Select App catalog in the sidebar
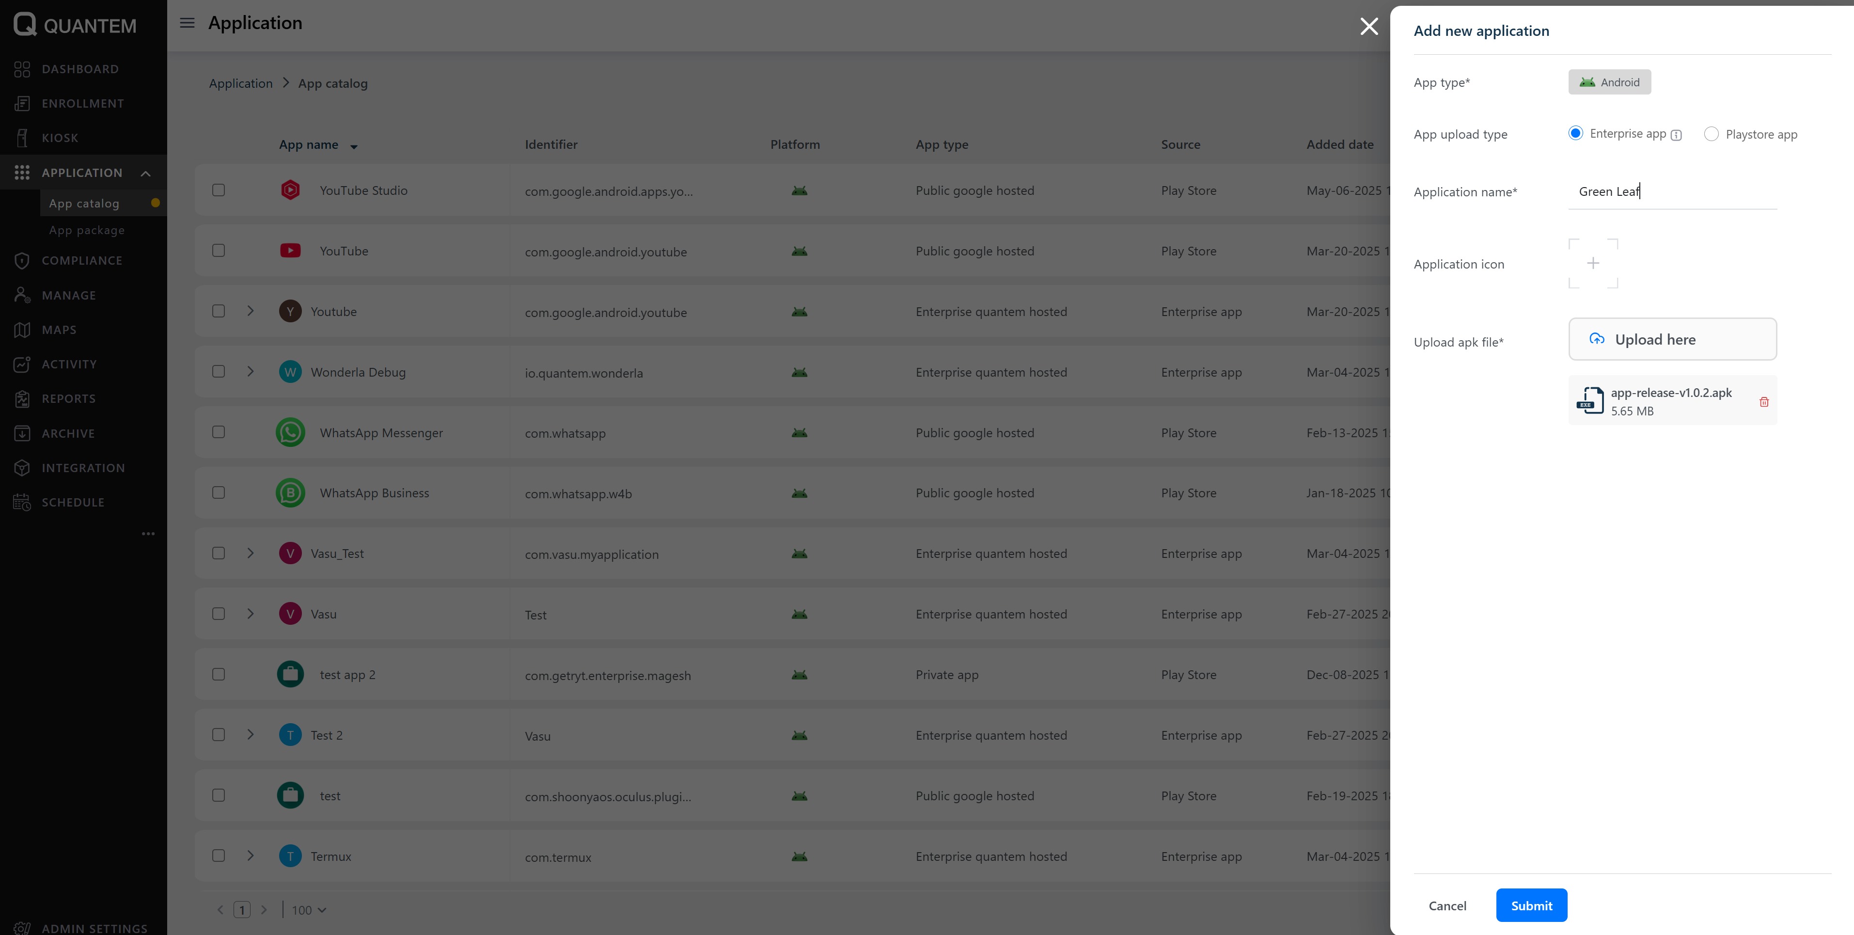 84,204
